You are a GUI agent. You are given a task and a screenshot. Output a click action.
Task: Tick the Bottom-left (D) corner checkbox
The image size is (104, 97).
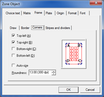(13, 56)
